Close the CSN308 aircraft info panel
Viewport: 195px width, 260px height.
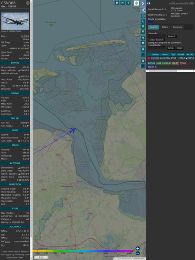pos(28,3)
